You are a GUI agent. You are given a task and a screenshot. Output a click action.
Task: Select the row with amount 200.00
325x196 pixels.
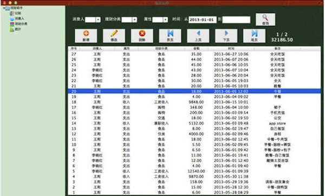[194, 113]
